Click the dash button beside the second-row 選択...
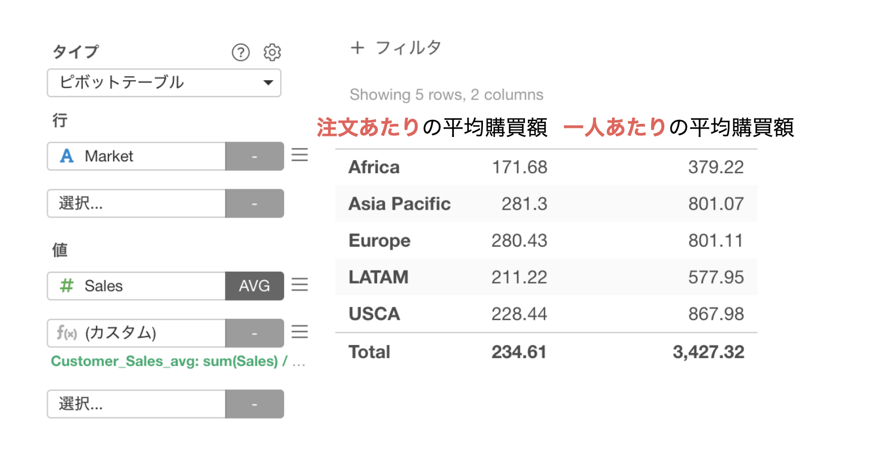This screenshot has width=875, height=458. (255, 203)
